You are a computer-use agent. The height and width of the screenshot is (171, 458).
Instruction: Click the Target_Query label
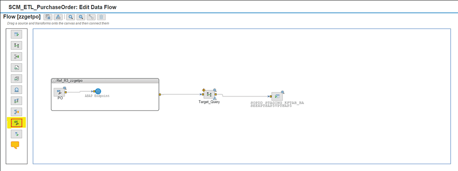pos(209,102)
